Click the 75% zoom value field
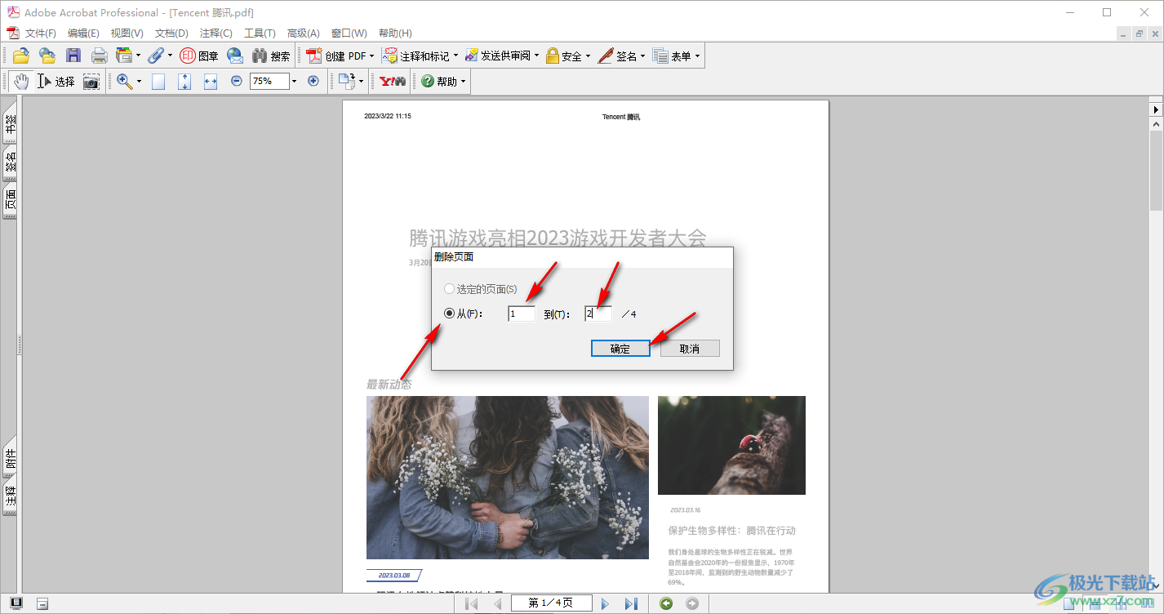The height and width of the screenshot is (614, 1164). coord(269,81)
